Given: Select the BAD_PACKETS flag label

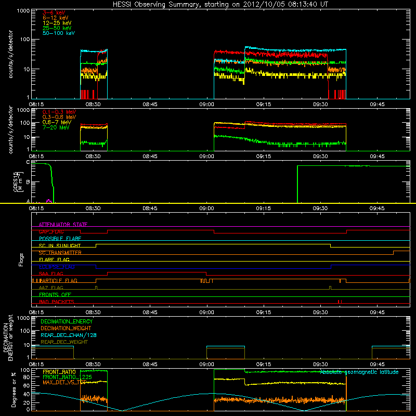Looking at the screenshot, I should click(x=57, y=302).
